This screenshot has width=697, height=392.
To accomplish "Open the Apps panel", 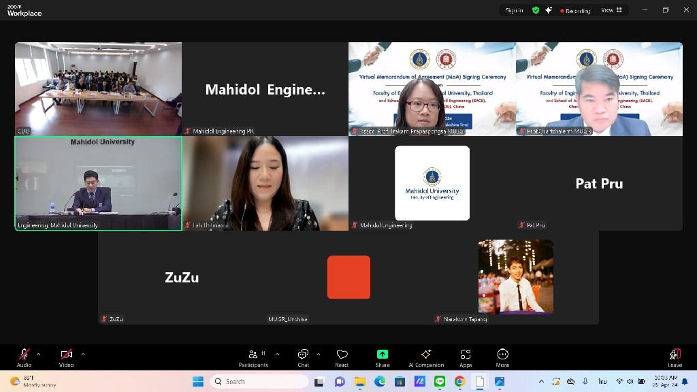I will click(466, 357).
